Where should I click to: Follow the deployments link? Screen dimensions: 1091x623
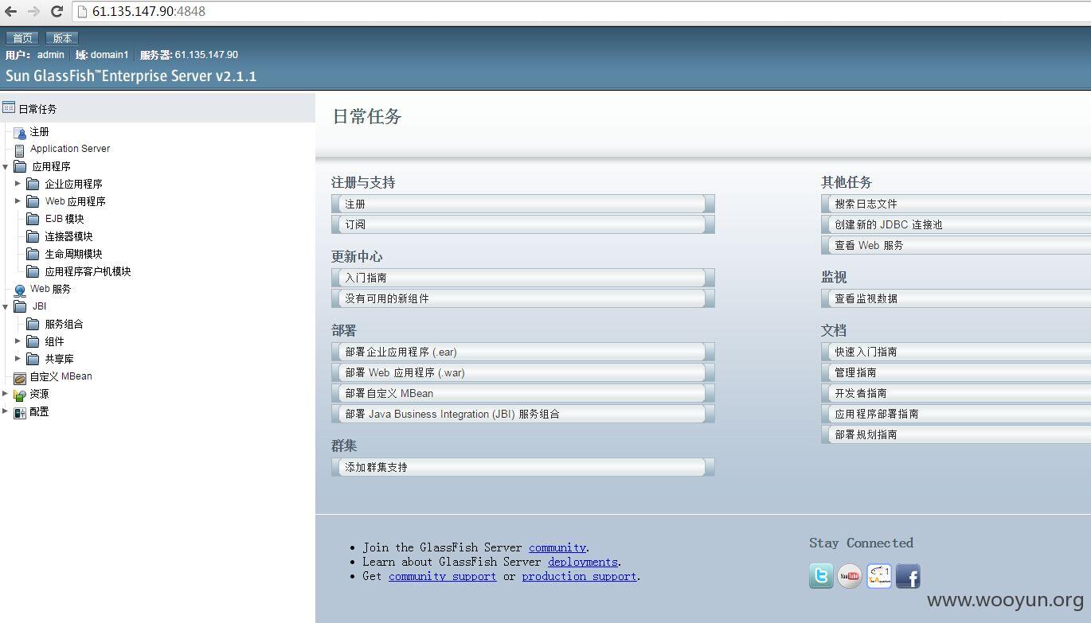583,562
